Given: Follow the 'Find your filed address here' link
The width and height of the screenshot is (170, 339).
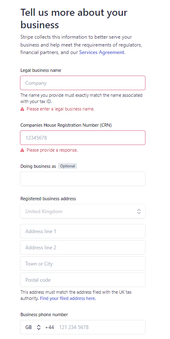Looking at the screenshot, I should (68, 298).
